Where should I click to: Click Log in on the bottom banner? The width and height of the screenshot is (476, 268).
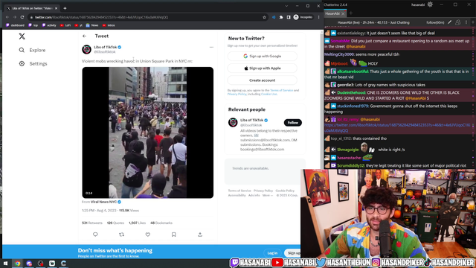tap(272, 253)
